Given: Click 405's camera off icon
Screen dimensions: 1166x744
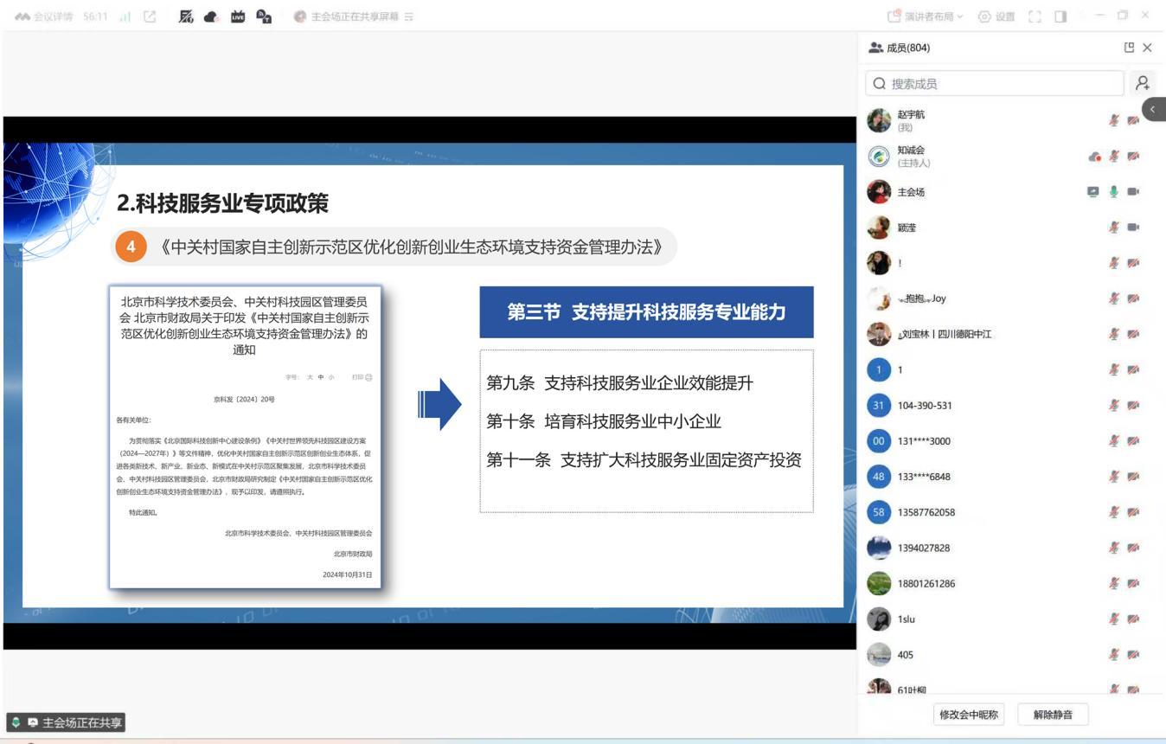Looking at the screenshot, I should (1133, 654).
